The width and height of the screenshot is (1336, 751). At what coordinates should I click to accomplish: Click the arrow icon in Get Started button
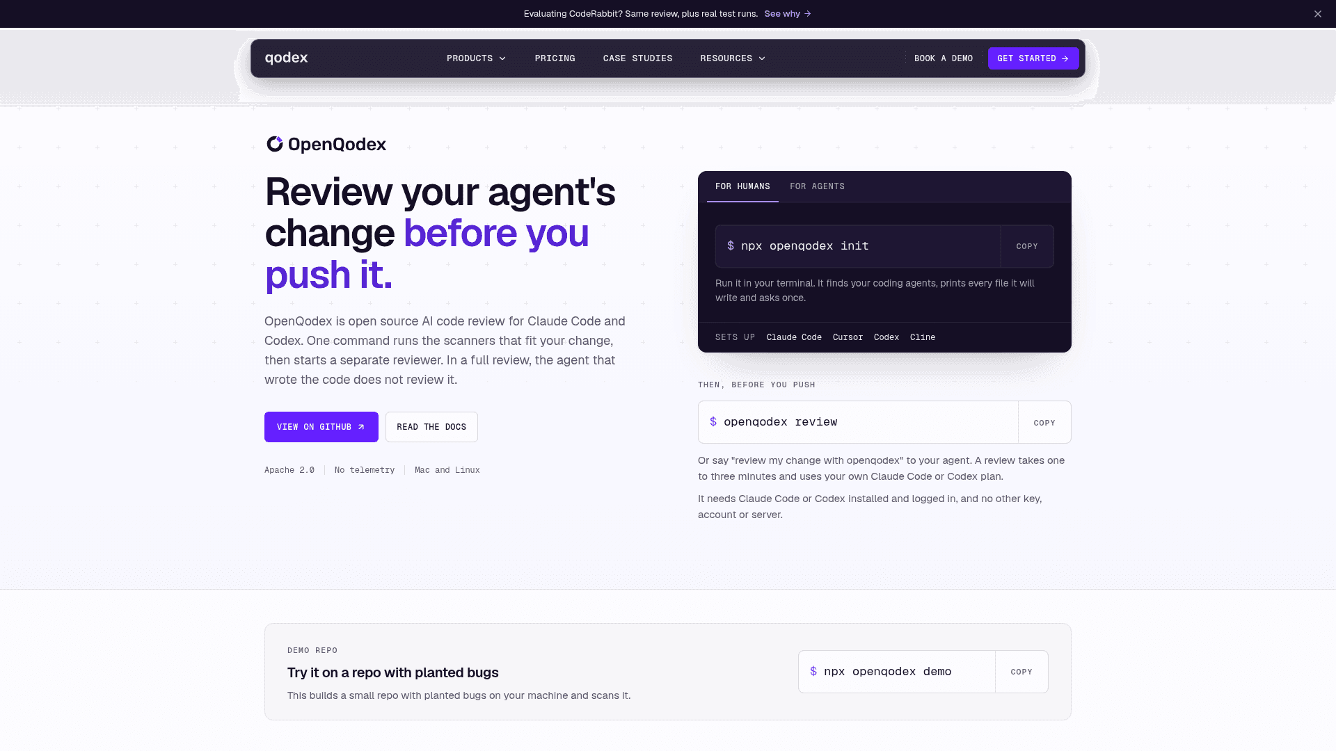[x=1065, y=58]
